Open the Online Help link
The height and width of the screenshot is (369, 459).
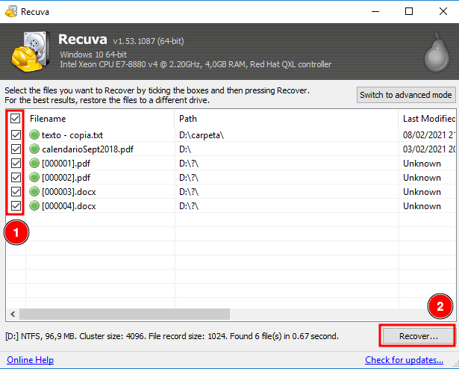pos(31,360)
